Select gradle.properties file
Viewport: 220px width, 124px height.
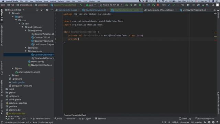click(x=16, y=103)
